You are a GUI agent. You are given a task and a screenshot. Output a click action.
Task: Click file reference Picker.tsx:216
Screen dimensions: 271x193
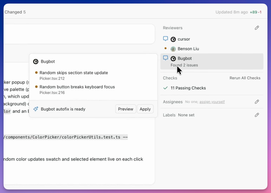(x=52, y=92)
